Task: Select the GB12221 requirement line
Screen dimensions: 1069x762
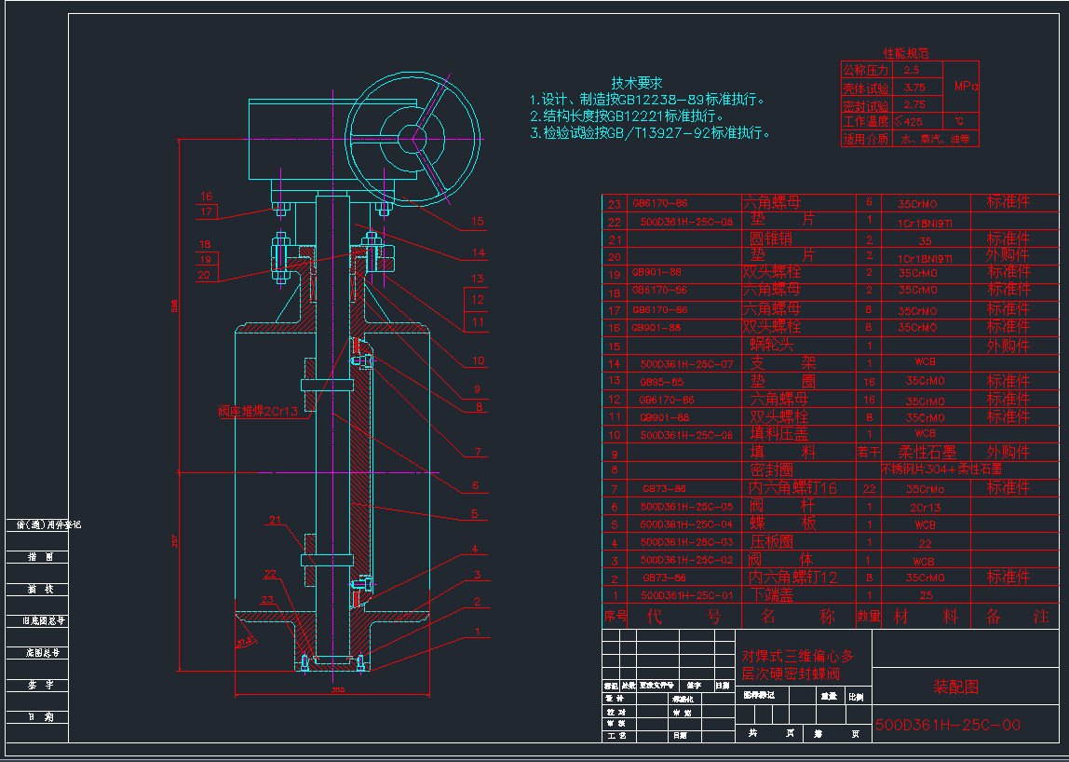Action: coord(627,116)
